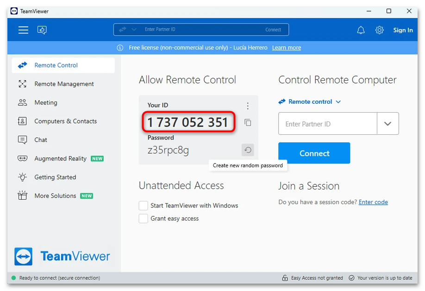Viewport: 425px width, 291px height.
Task: Click the green ready status dot
Action: pyautogui.click(x=13, y=278)
